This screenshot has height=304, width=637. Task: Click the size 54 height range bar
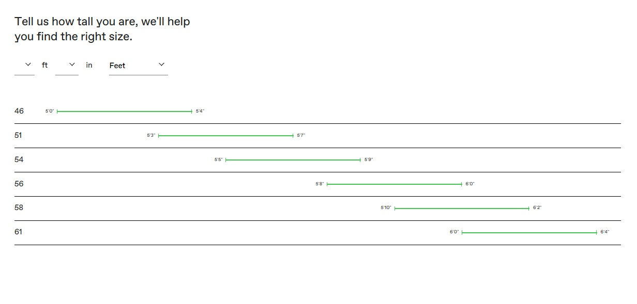point(293,160)
